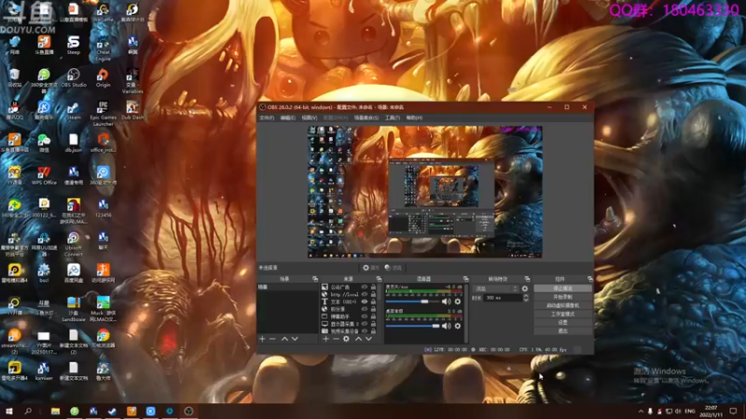Show hidden system tray icons chevron
This screenshot has height=419, width=746.
pyautogui.click(x=641, y=411)
